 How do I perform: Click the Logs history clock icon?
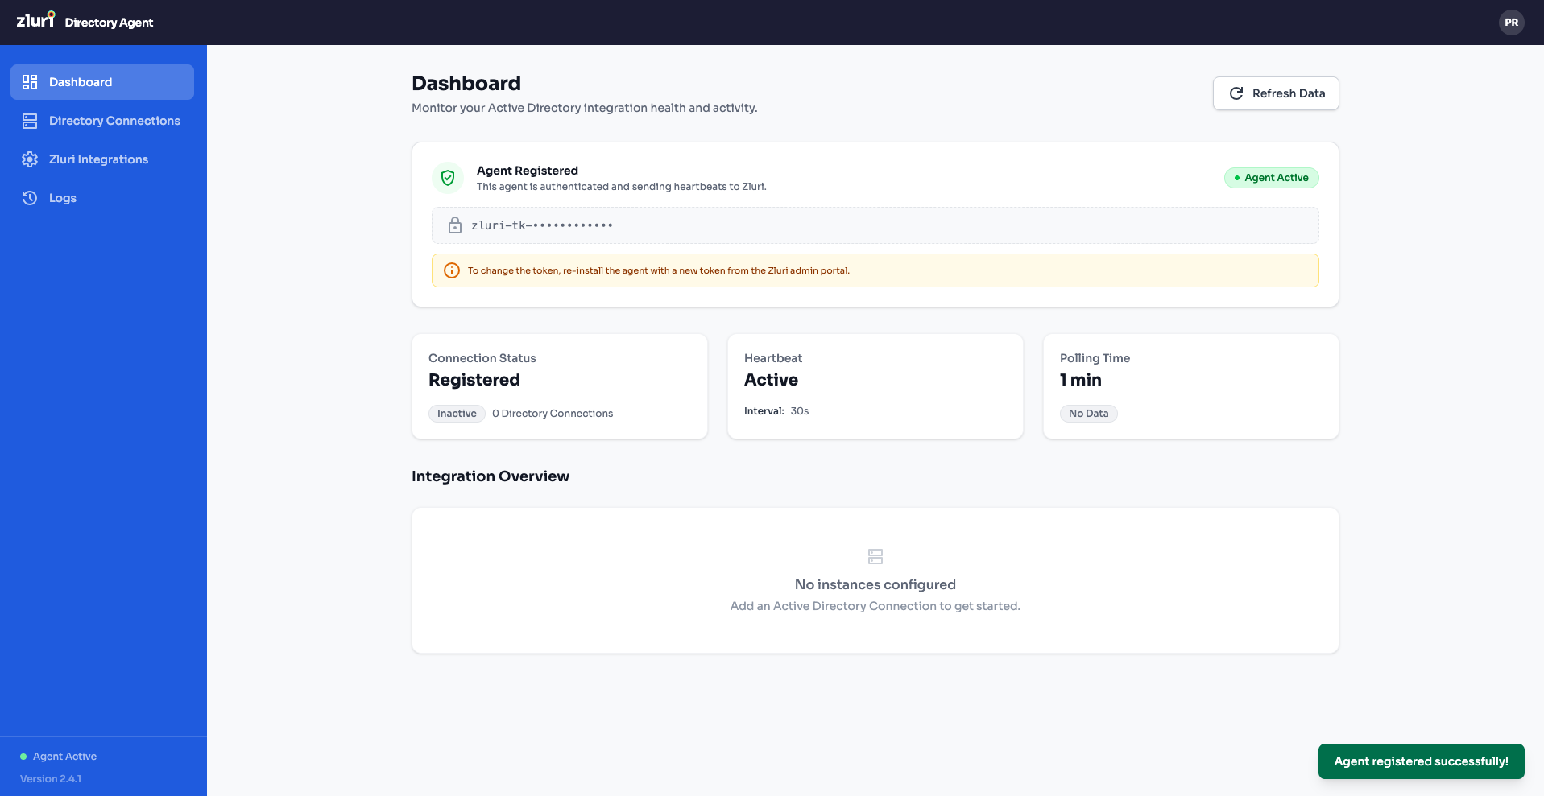(x=29, y=197)
